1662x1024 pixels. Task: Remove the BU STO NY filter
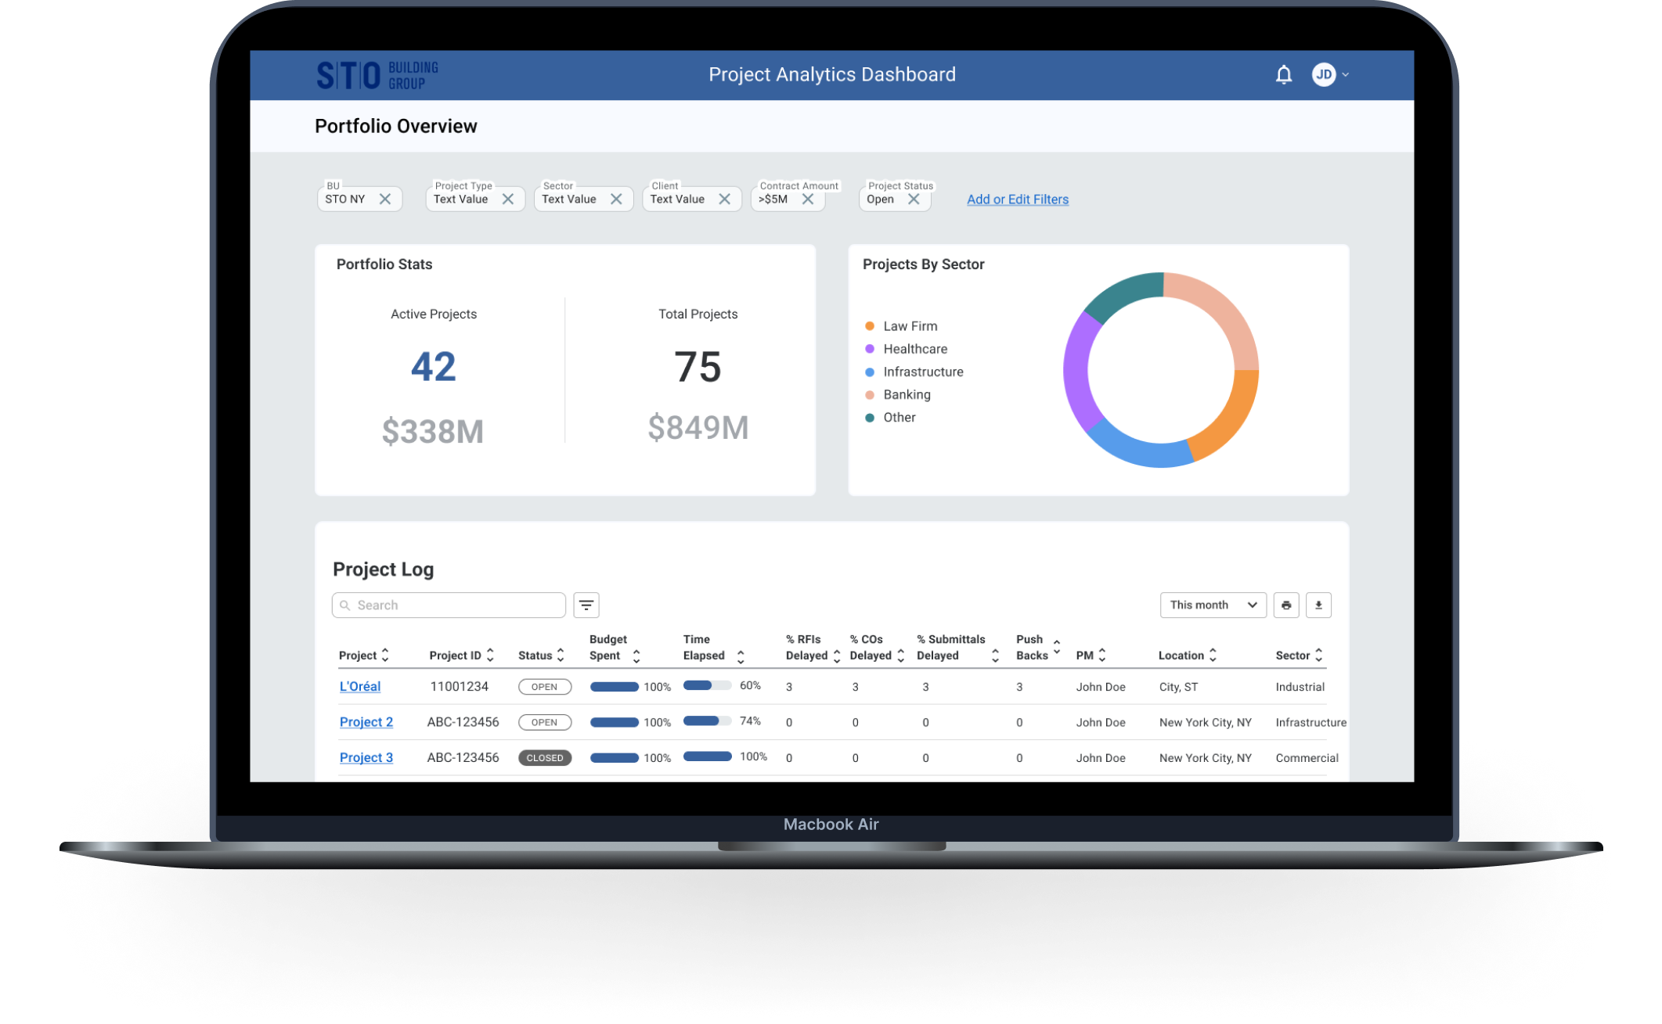[x=385, y=199]
